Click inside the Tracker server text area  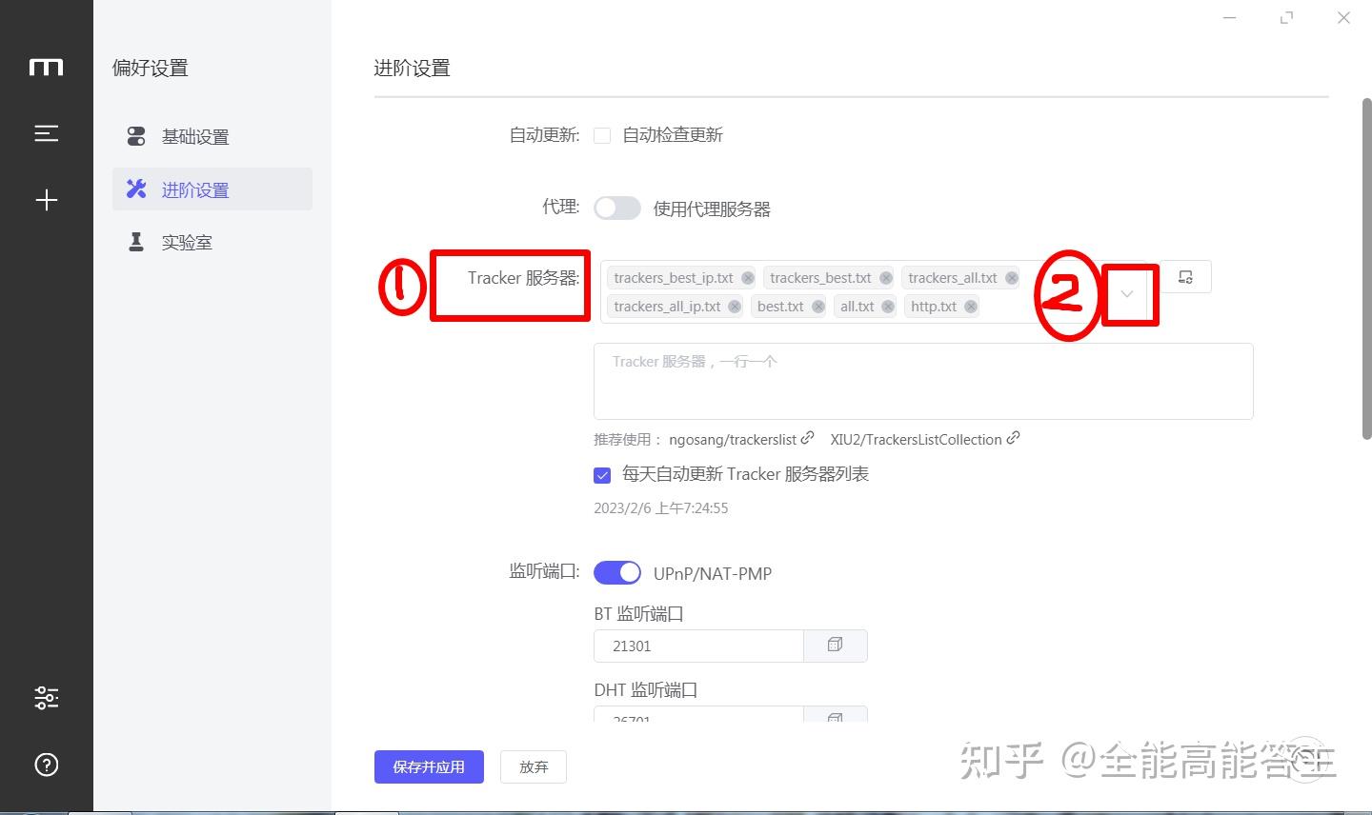pyautogui.click(x=922, y=381)
